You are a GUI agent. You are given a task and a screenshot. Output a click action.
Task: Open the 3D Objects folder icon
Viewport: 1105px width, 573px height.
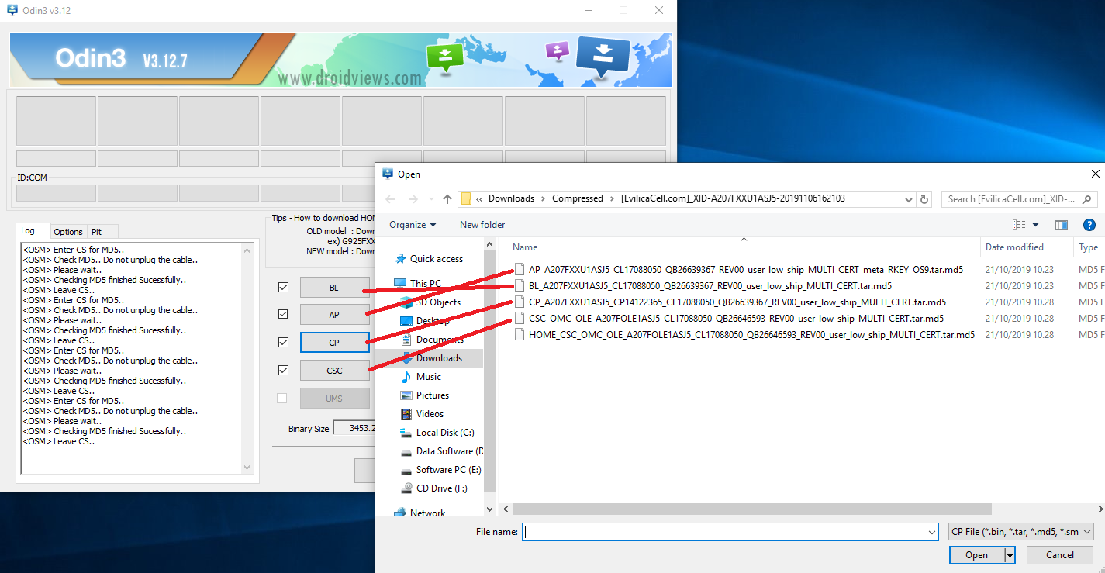coord(407,302)
